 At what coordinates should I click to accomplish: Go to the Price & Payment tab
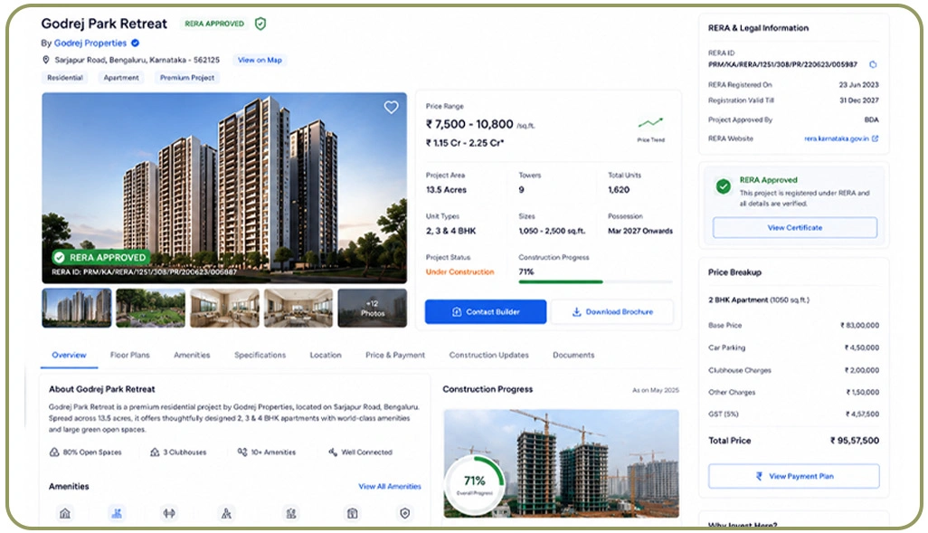tap(394, 355)
